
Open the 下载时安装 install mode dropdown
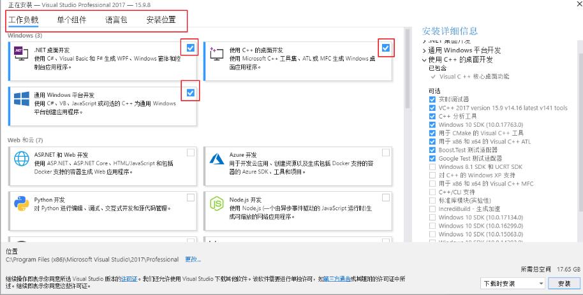(x=512, y=284)
